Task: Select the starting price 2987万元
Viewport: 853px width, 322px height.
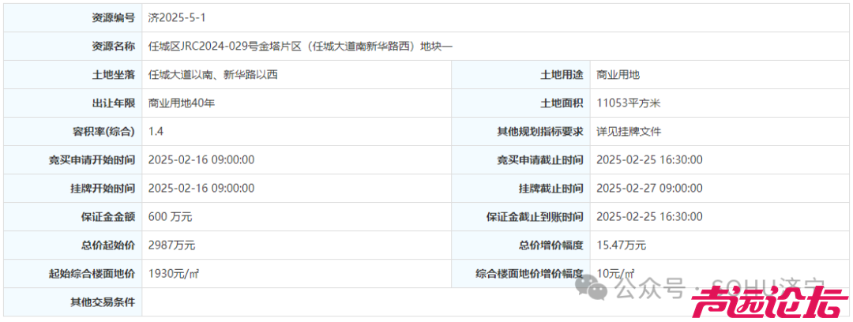Action: pyautogui.click(x=171, y=245)
